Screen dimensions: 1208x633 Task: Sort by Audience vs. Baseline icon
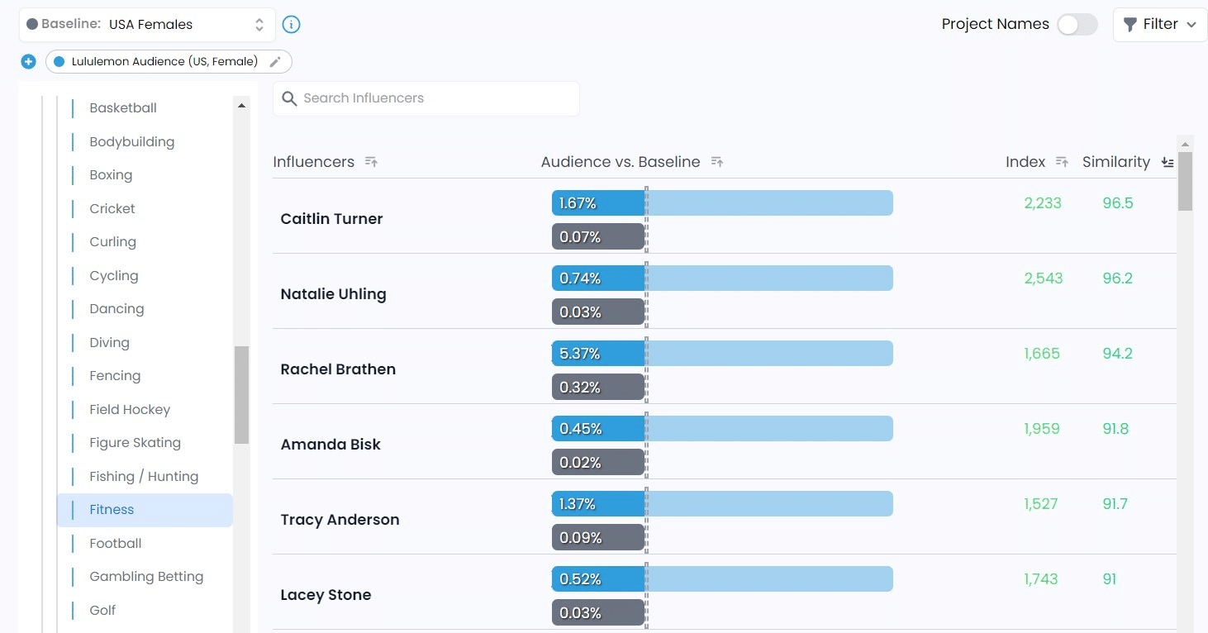(716, 162)
